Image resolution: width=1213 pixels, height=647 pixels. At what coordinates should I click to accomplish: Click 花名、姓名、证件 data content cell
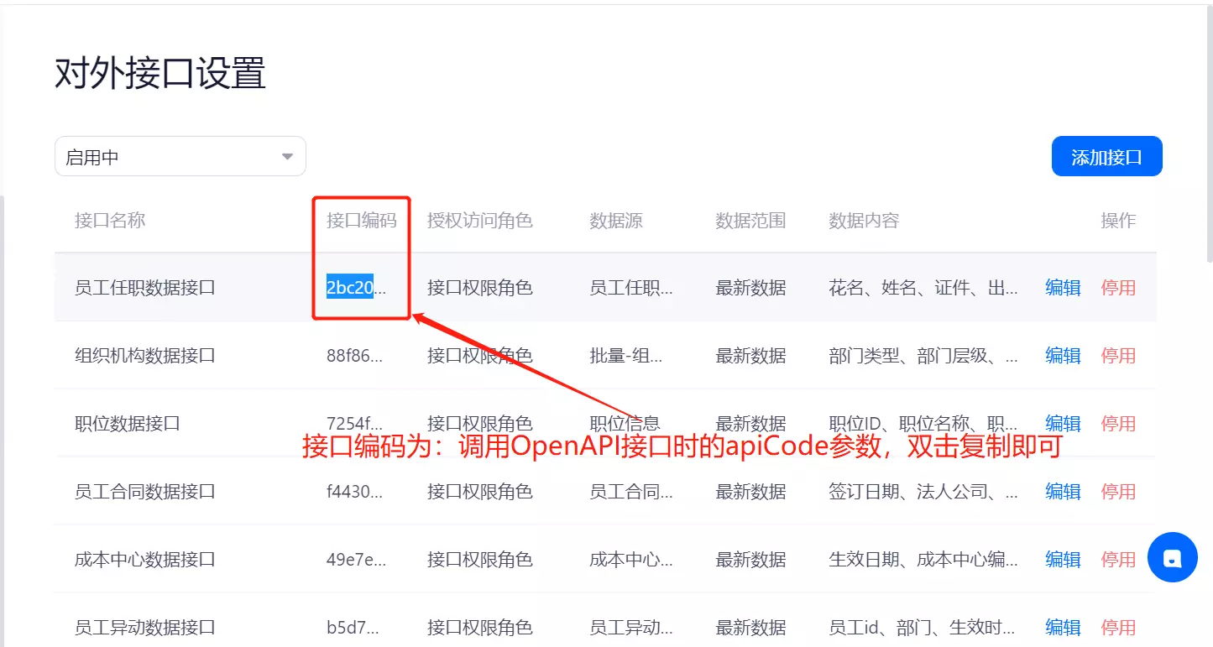pyautogui.click(x=923, y=288)
